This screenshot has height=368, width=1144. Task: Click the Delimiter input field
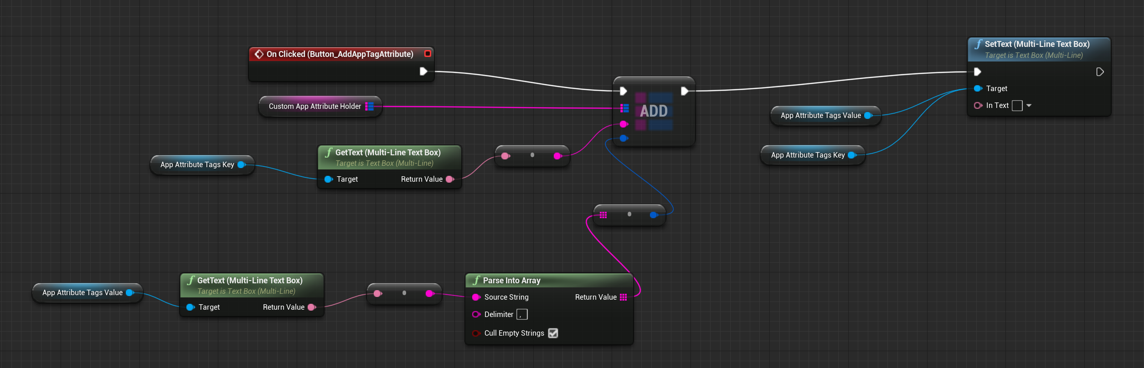522,314
